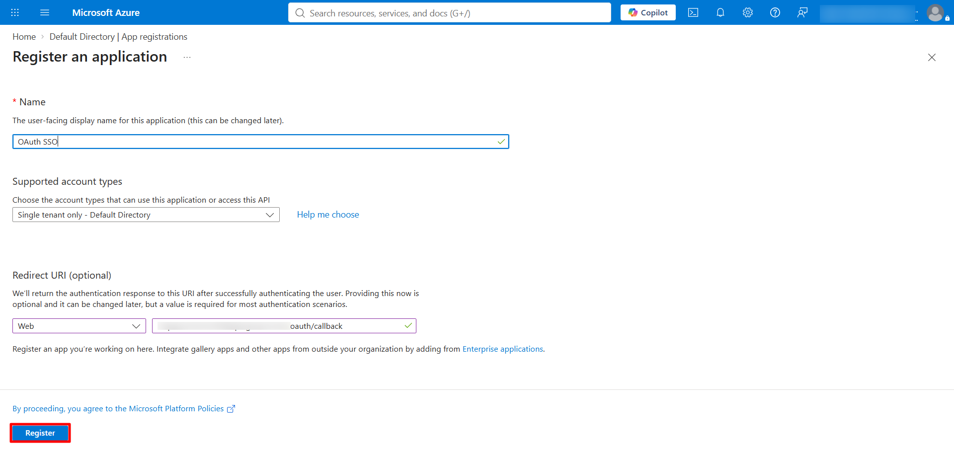This screenshot has width=954, height=453.
Task: Click the blurred account name in header
Action: pos(868,13)
